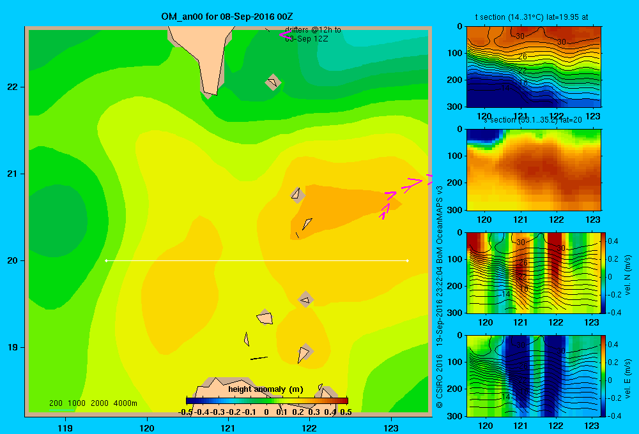Click longitude label '119' under main map
Screen dimensions: 639x434
[66, 428]
